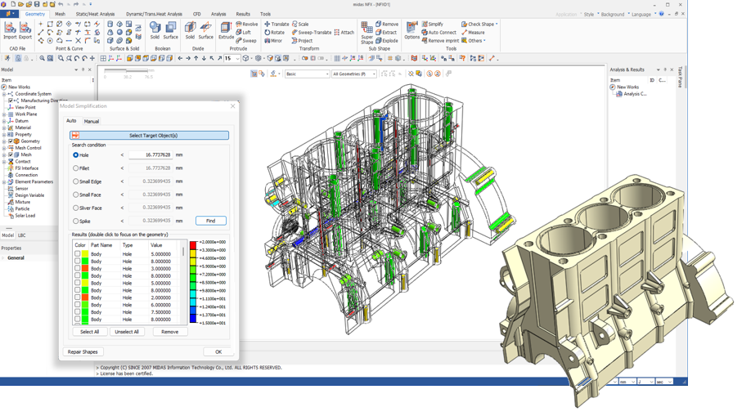Click the Mirror transform tool
This screenshot has width=742, height=416.
(273, 41)
